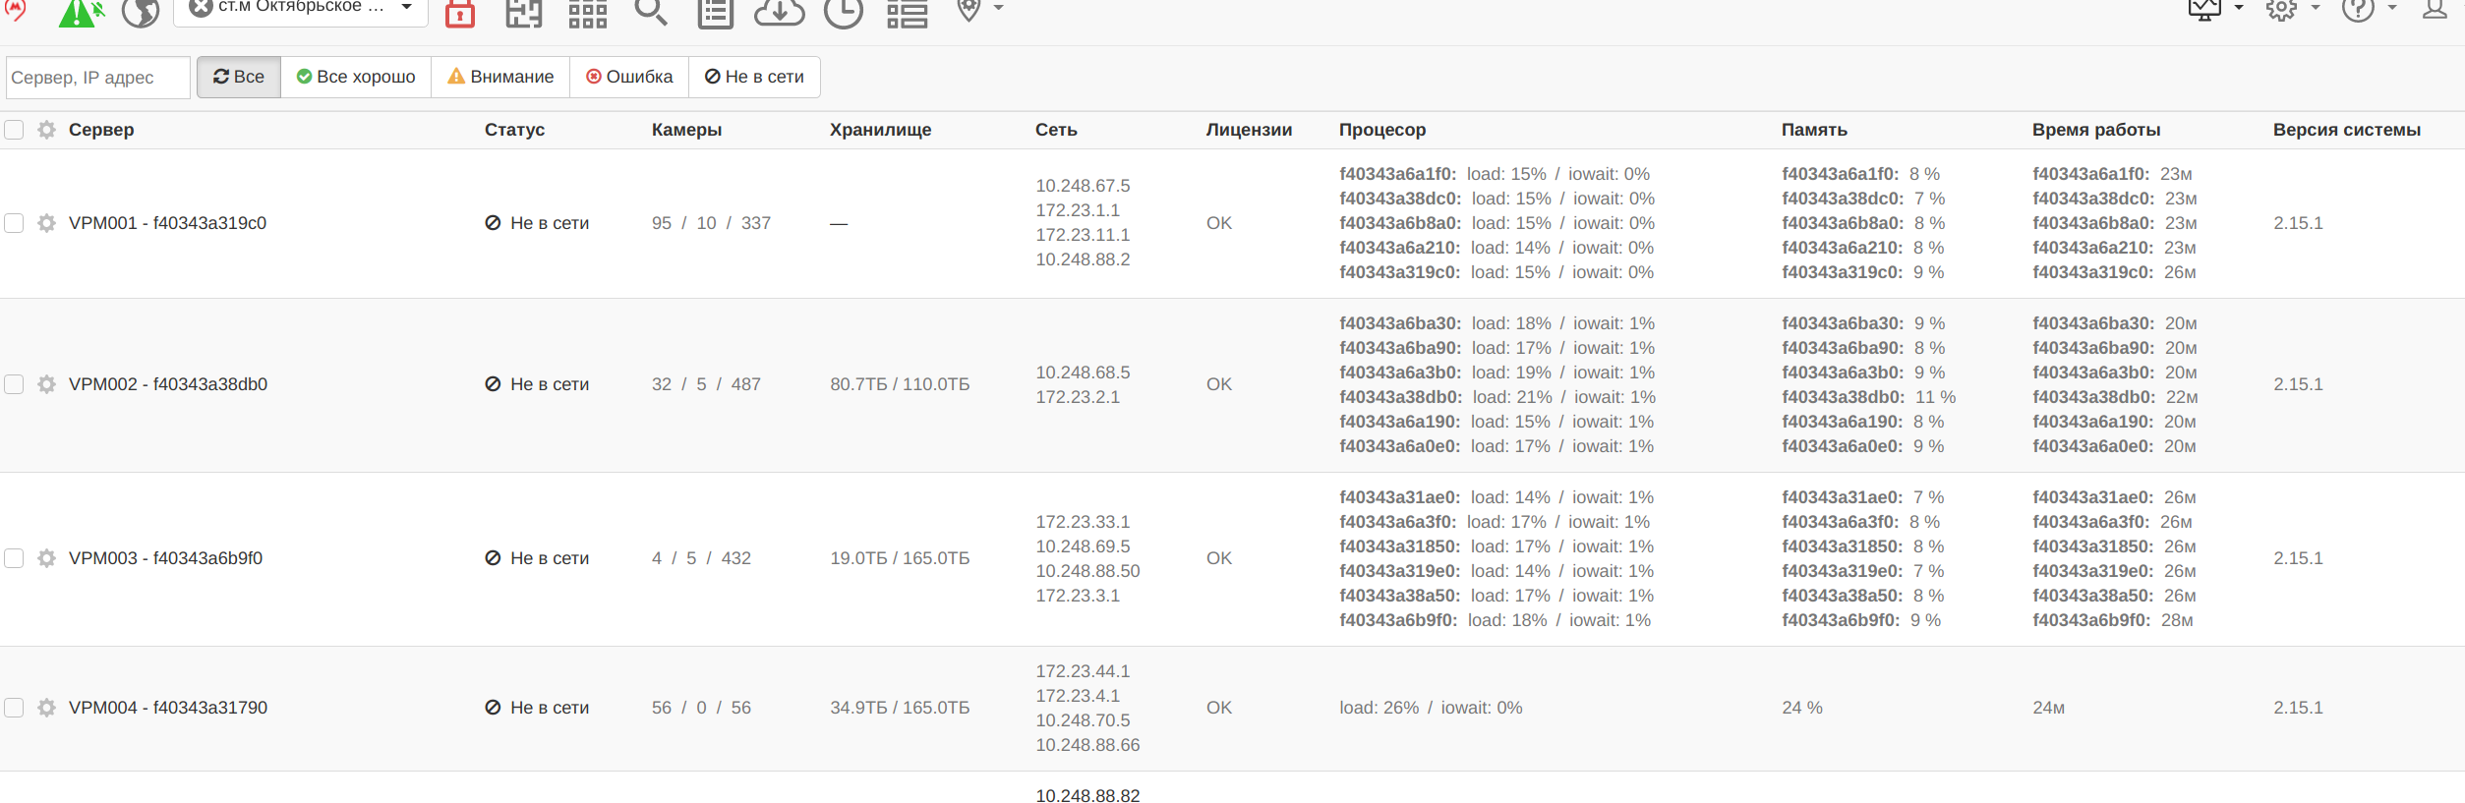The image size is (2465, 803).
Task: Open server VPM001 - f40343a319c0
Action: click(x=167, y=223)
